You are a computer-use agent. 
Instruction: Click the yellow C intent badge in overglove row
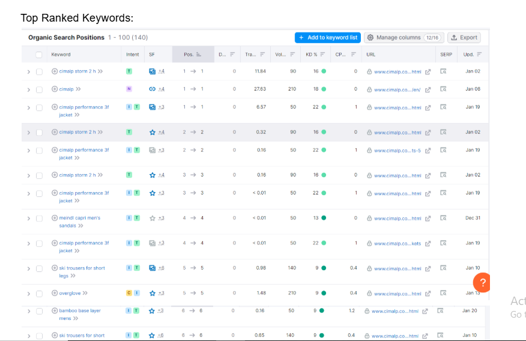[x=129, y=293]
